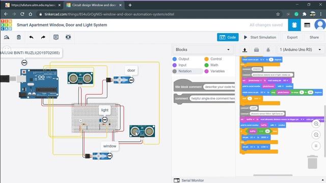Open the analog pin A0 dropdown
Screen dimensions: 326x183
(x=285, y=80)
